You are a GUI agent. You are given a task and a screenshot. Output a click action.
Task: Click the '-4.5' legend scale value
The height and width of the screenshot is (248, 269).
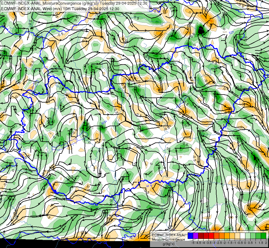198,243
